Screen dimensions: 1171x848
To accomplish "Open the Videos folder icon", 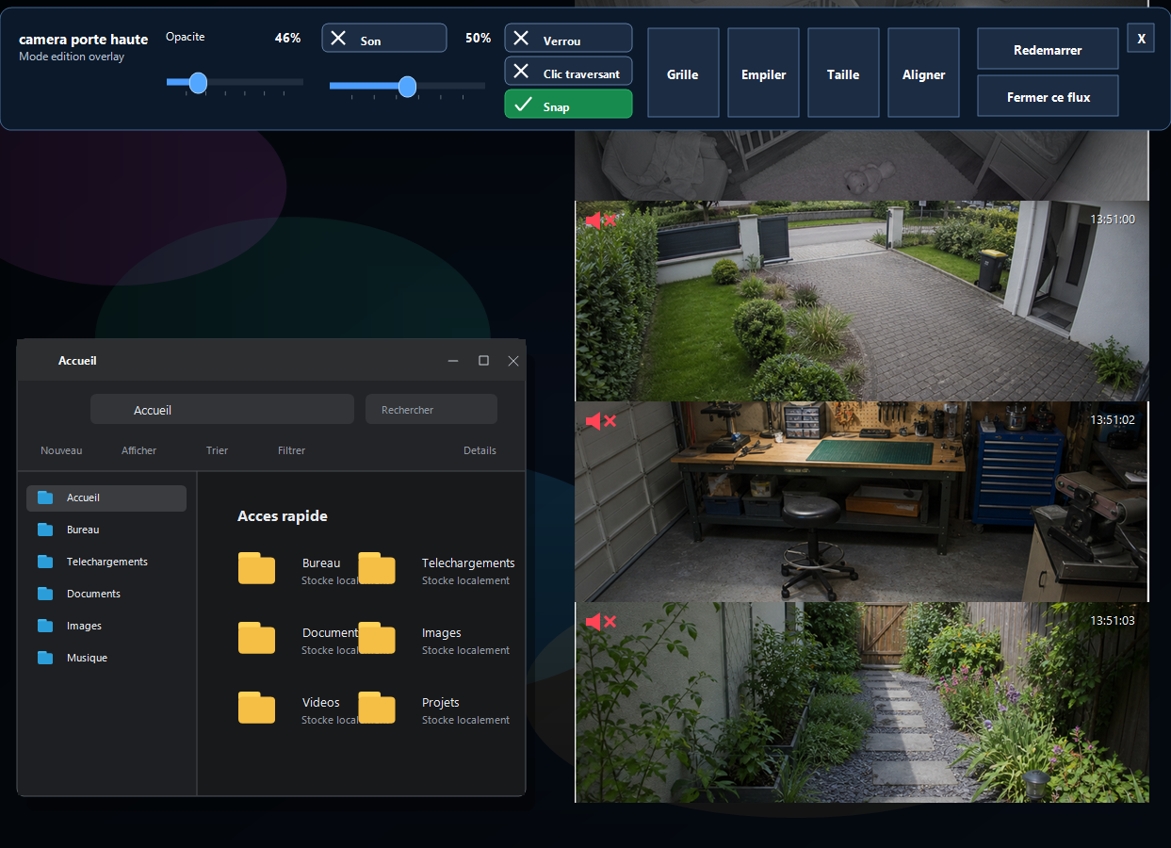I will click(256, 708).
